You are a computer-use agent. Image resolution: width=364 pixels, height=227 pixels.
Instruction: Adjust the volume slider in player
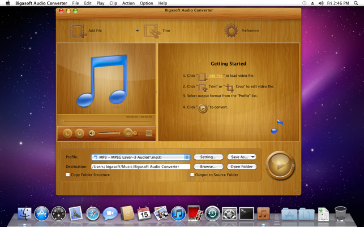tap(109, 133)
